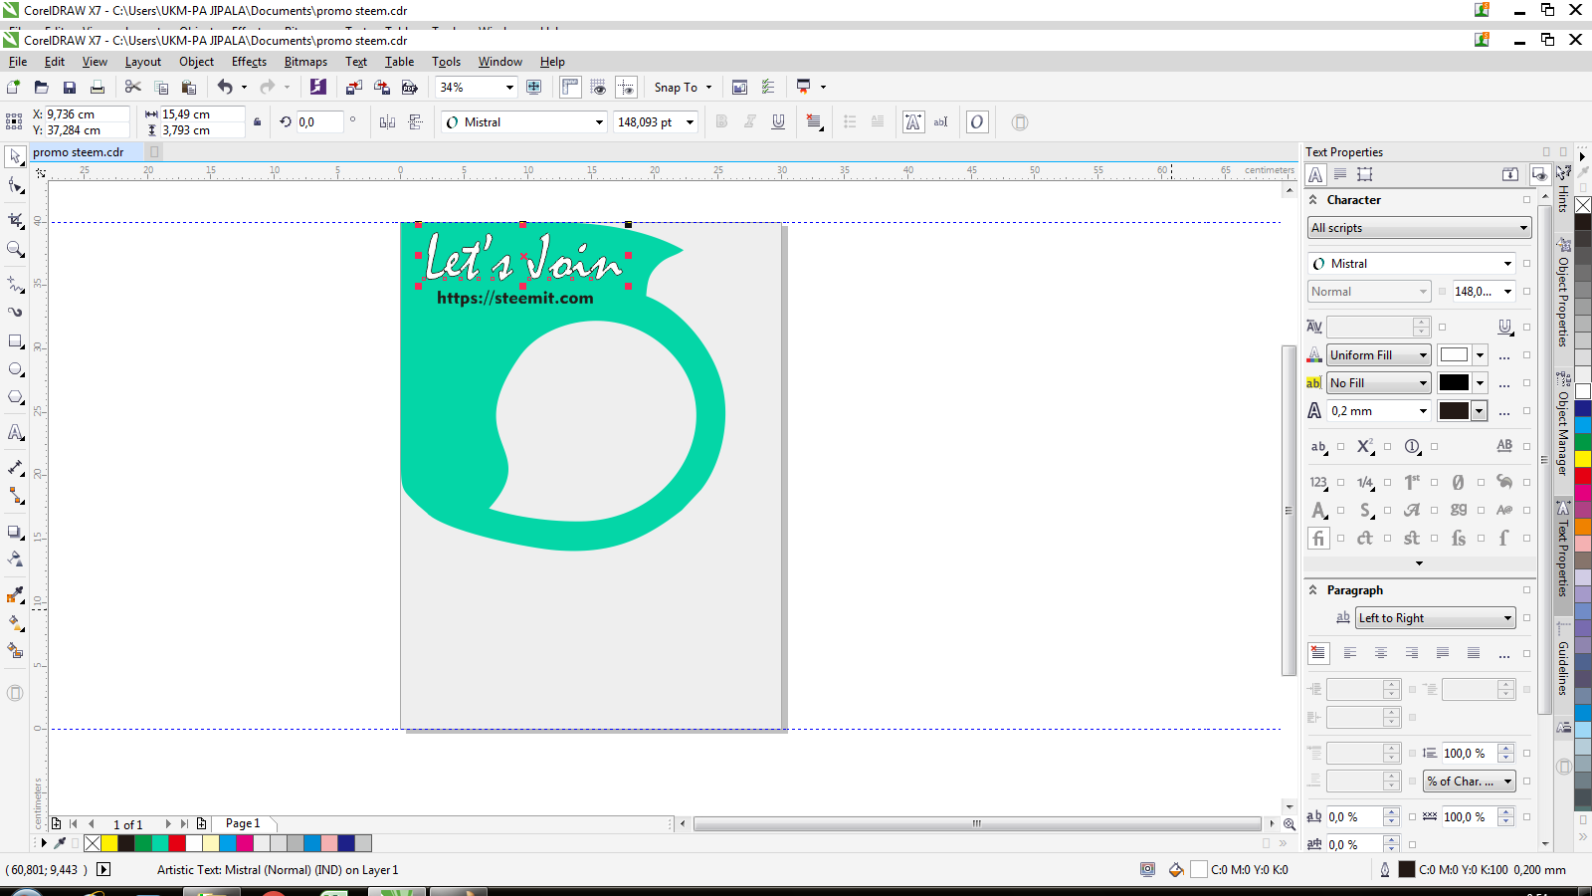1592x896 pixels.
Task: Choose the Zoom tool in the toolbox
Action: (15, 249)
